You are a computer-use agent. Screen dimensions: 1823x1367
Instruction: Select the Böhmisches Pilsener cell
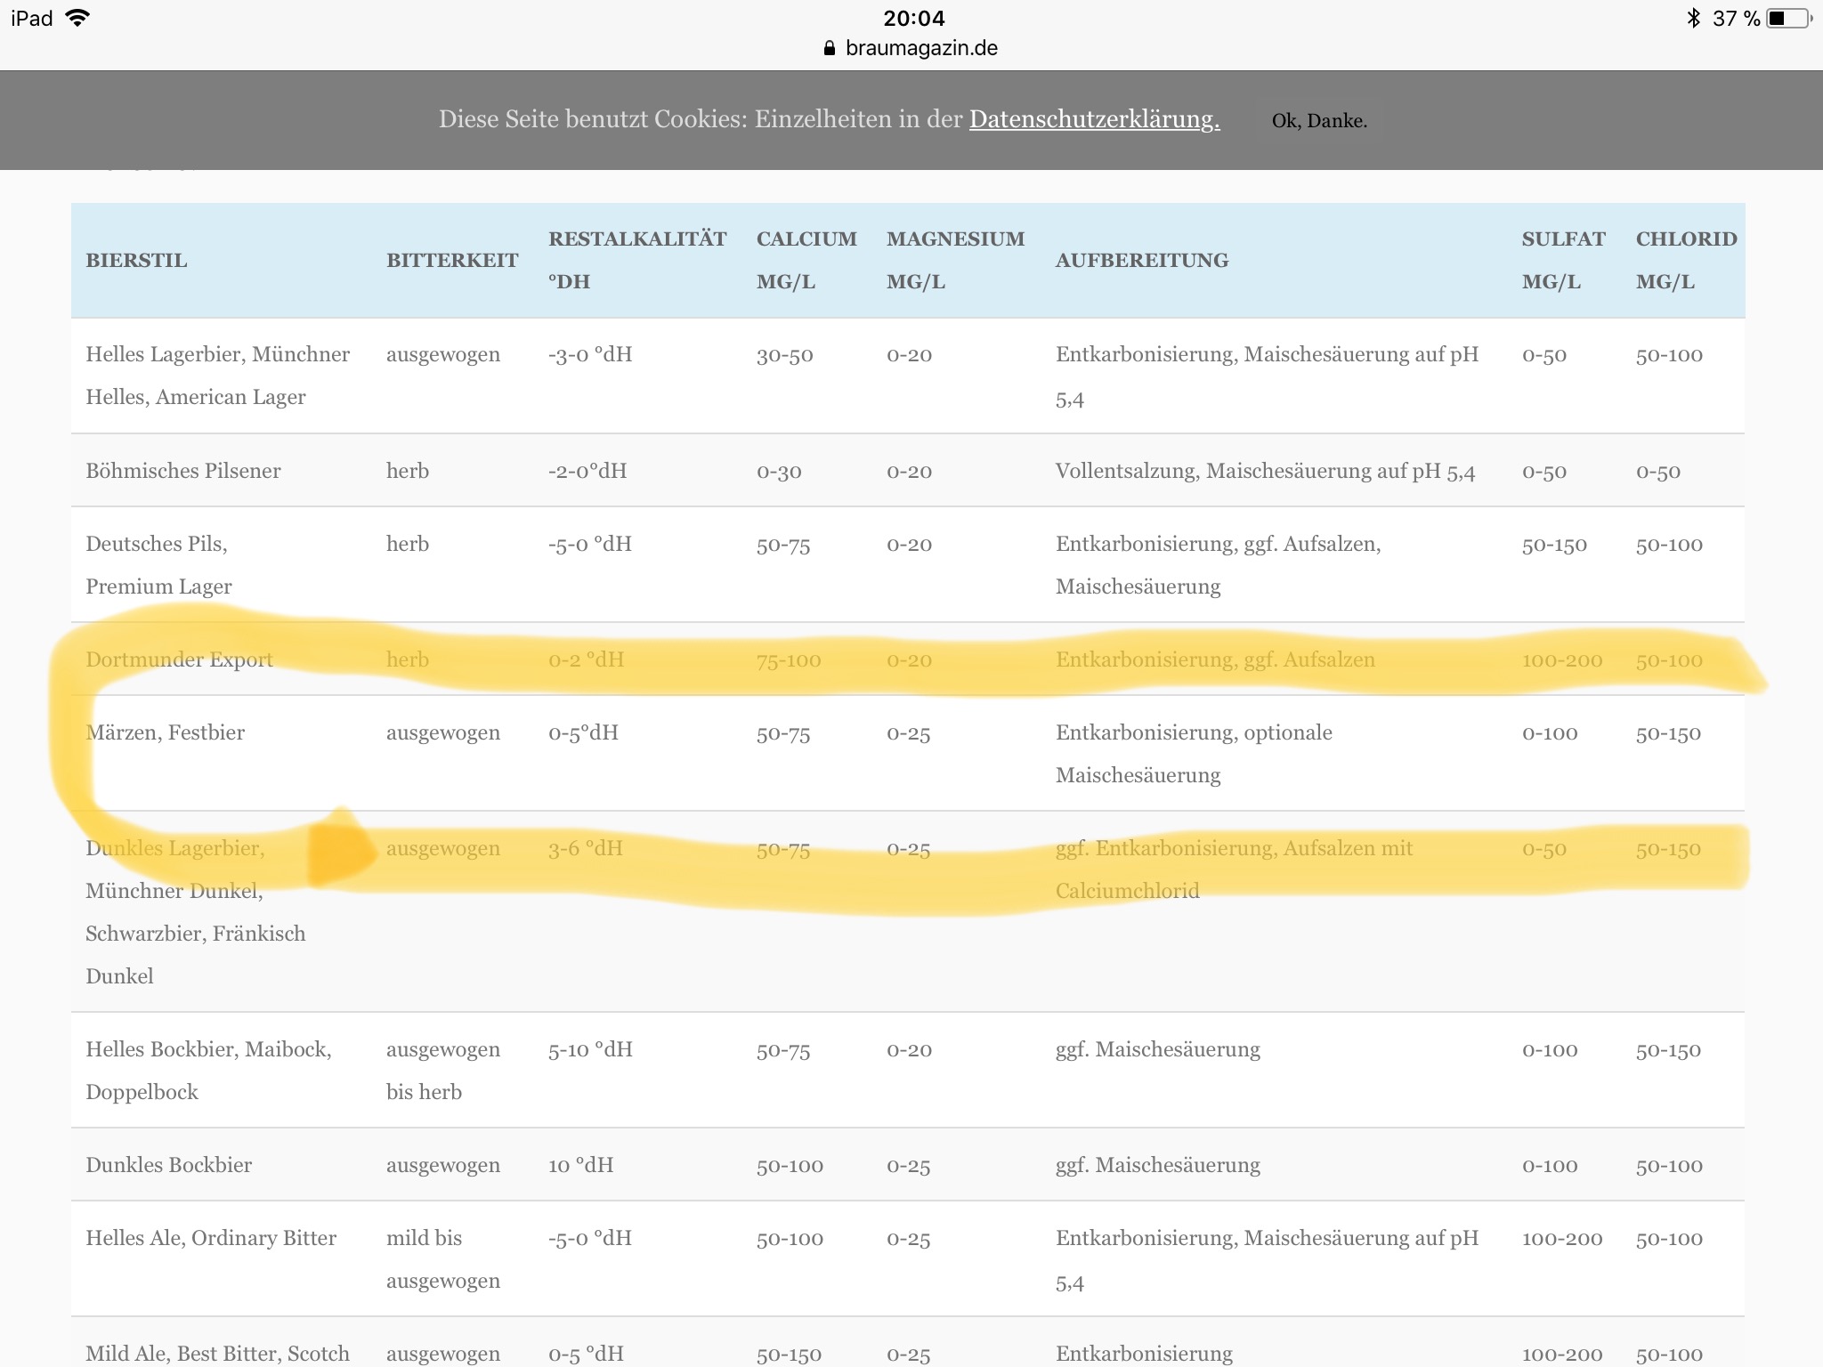tap(183, 471)
